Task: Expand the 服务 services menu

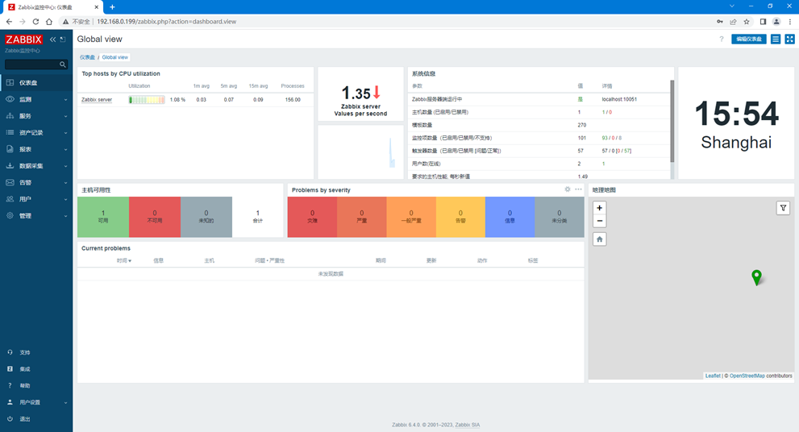Action: coord(36,116)
